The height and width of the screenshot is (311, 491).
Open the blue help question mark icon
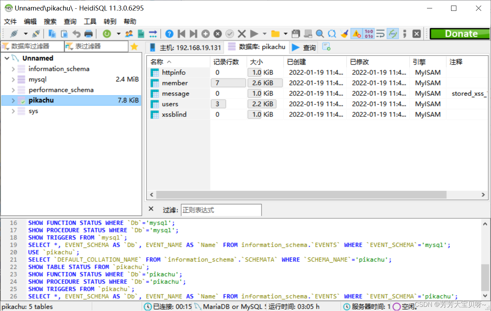pos(169,34)
